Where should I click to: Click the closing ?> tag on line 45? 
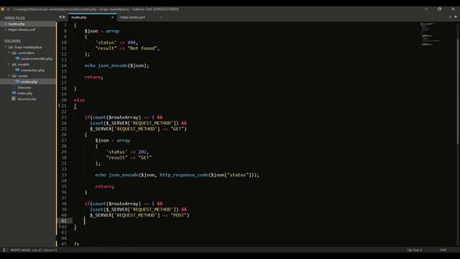pyautogui.click(x=77, y=244)
